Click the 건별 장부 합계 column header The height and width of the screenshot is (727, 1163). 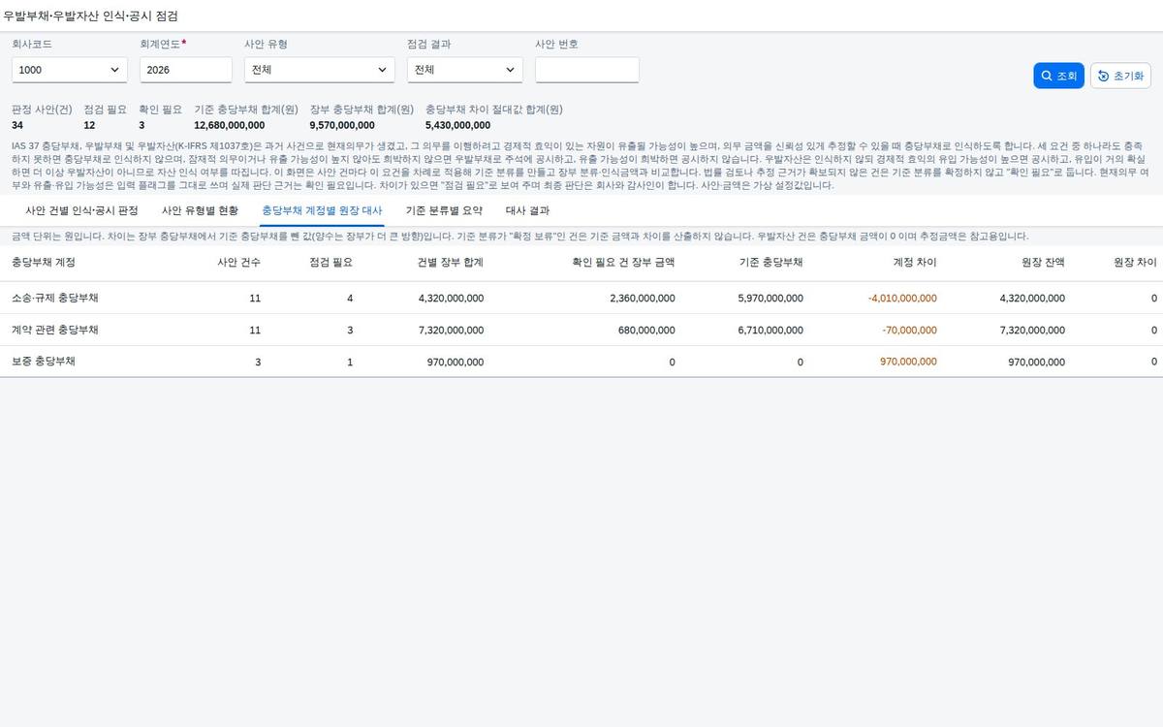[x=450, y=263]
